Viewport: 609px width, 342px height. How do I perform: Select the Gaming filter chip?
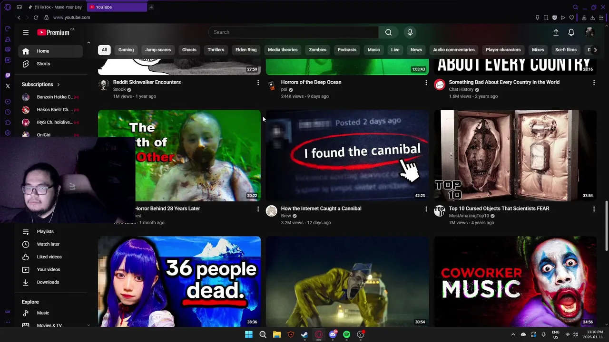126,50
